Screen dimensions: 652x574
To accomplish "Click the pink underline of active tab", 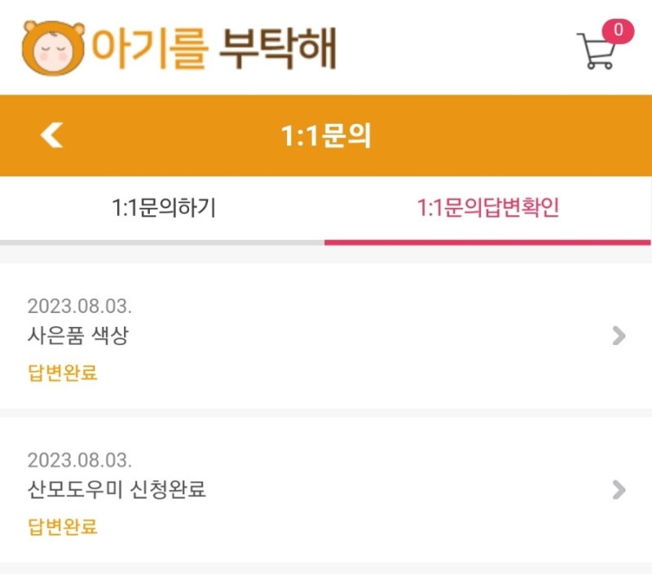I will pos(487,242).
